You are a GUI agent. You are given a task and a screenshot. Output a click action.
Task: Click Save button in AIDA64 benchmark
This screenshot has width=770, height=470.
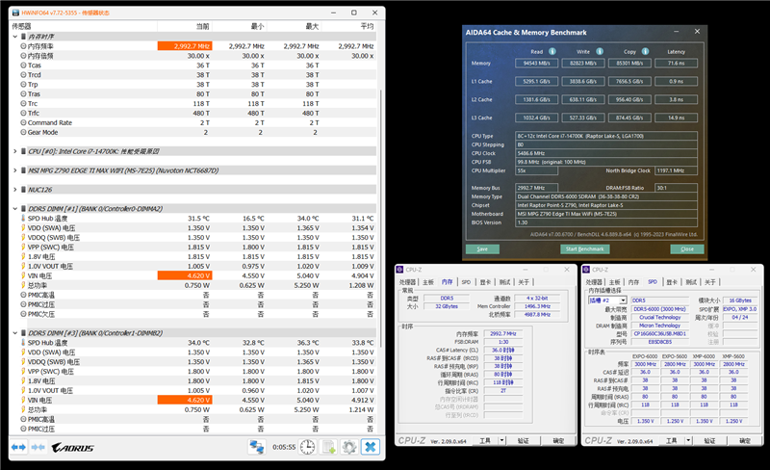482,248
